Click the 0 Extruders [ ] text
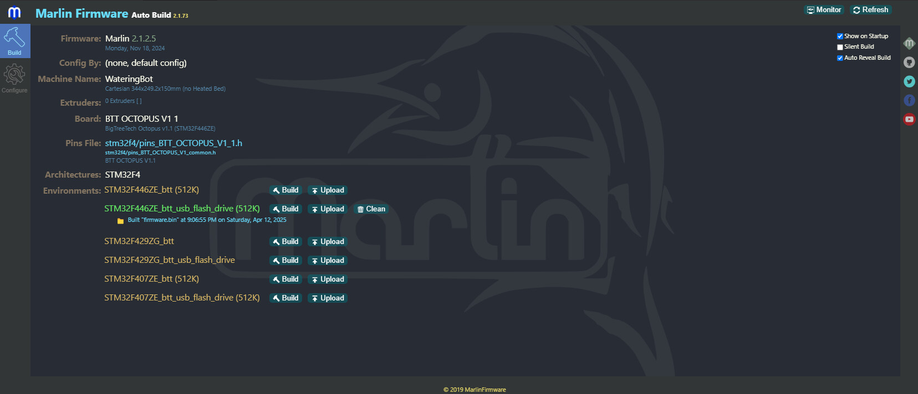The width and height of the screenshot is (918, 394). click(123, 101)
